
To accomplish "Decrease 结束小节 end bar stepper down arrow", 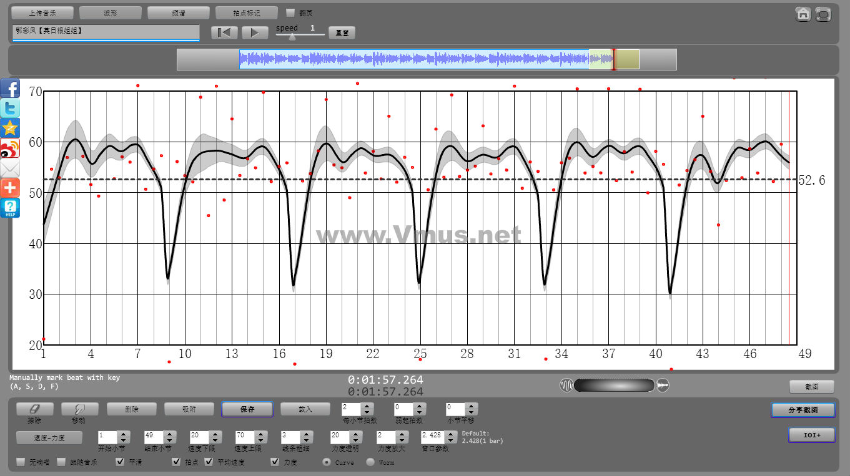I will (x=170, y=440).
